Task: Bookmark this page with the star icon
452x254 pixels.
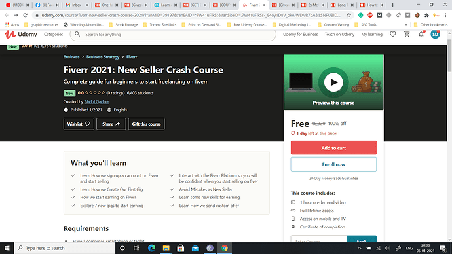Action: (x=348, y=15)
